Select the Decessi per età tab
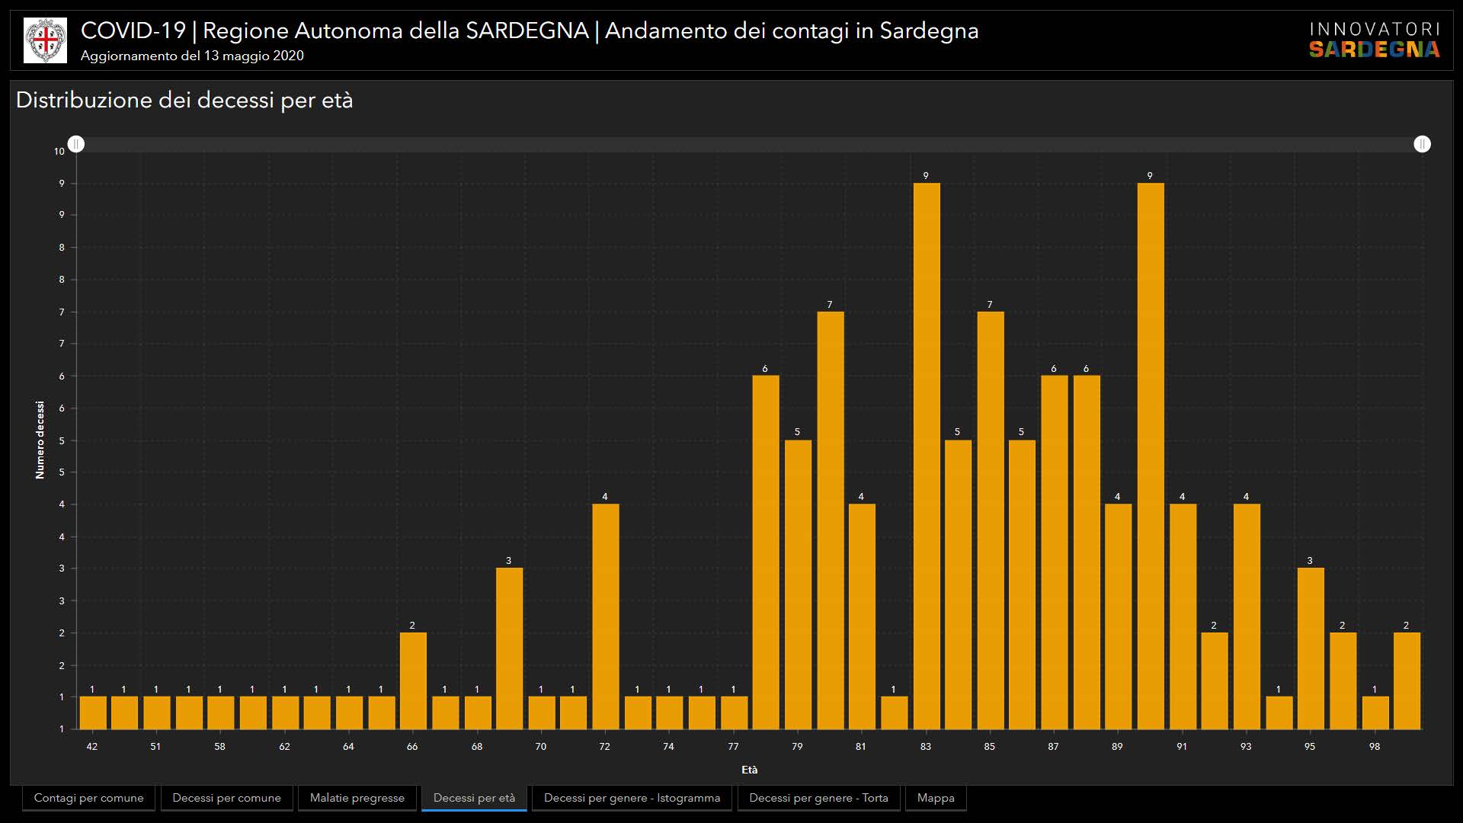Screen dimensions: 1463x823 [x=474, y=798]
